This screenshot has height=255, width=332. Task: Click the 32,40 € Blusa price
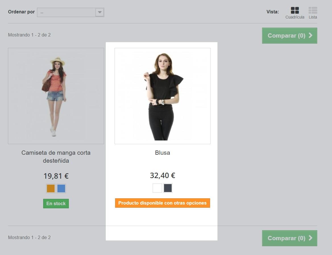coord(162,176)
